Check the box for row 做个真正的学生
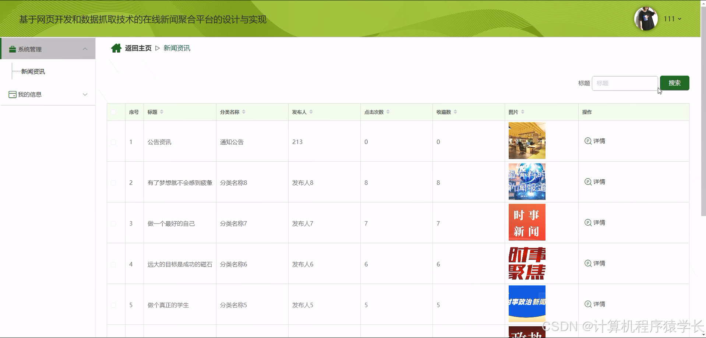Viewport: 706px width, 338px height. point(113,305)
